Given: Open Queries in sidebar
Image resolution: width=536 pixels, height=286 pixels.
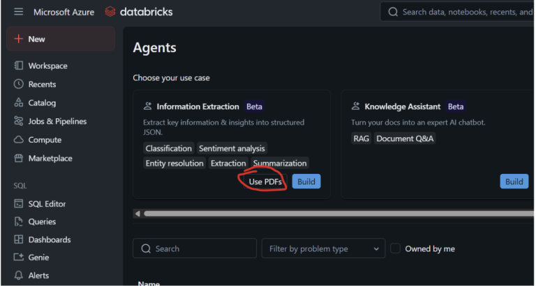Looking at the screenshot, I should point(42,222).
